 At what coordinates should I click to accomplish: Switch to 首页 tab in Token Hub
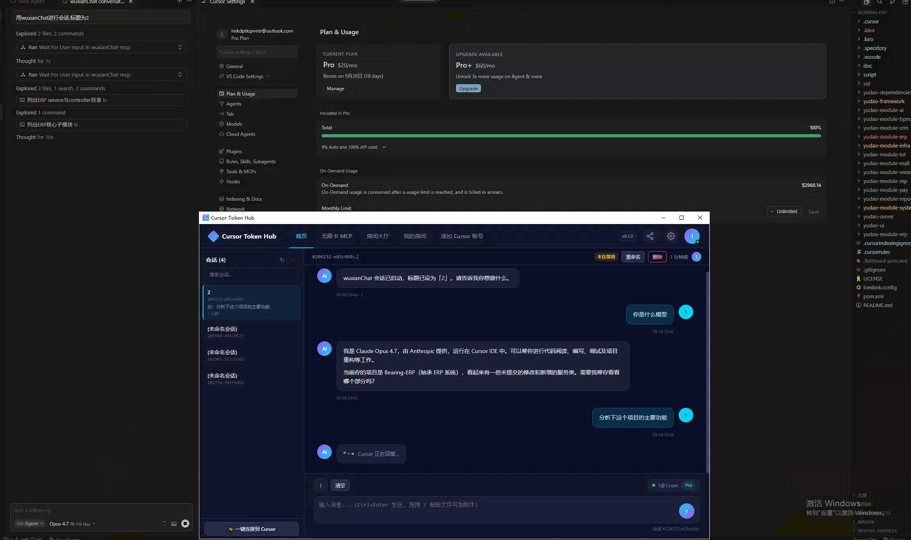click(x=301, y=236)
